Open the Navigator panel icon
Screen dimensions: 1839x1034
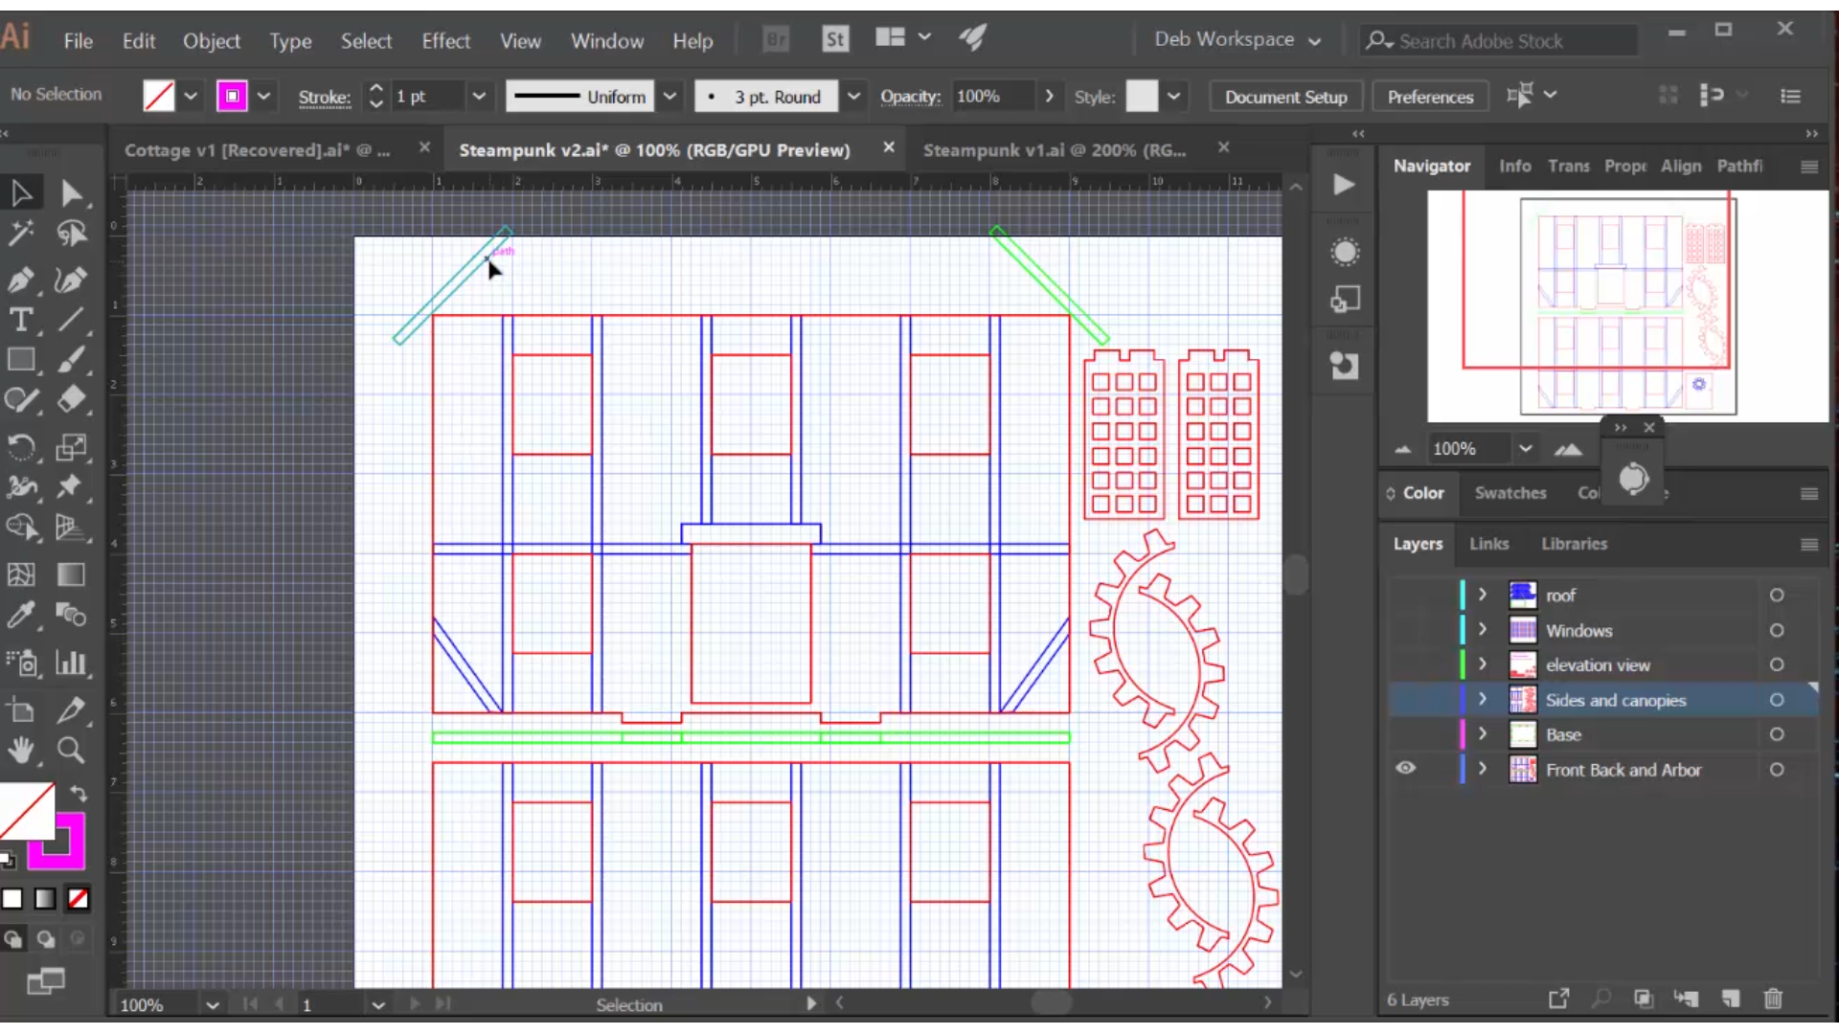pos(1432,166)
